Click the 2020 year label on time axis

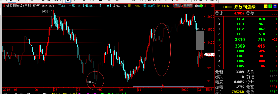(185, 90)
